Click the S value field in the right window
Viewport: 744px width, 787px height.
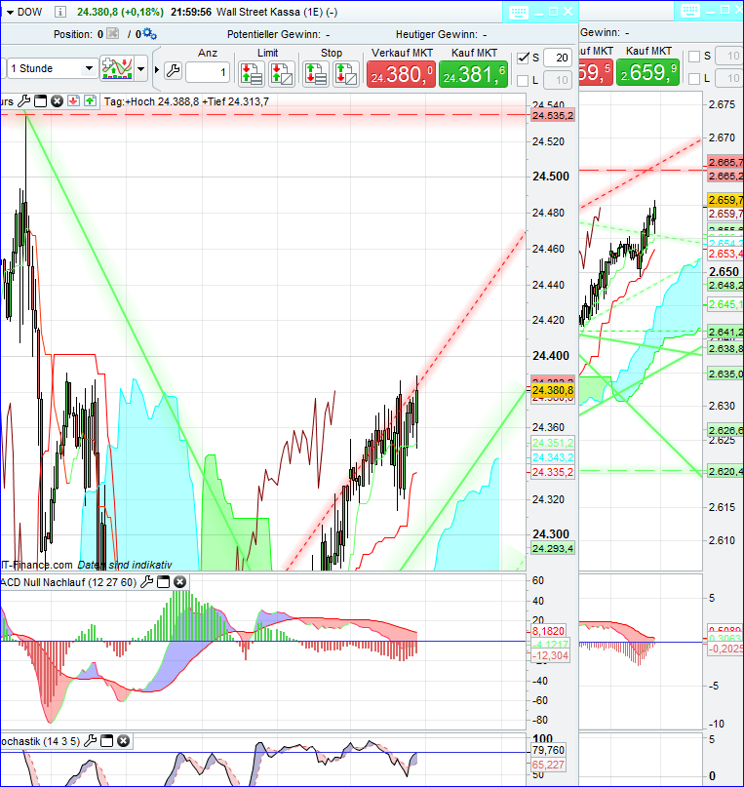tap(729, 56)
